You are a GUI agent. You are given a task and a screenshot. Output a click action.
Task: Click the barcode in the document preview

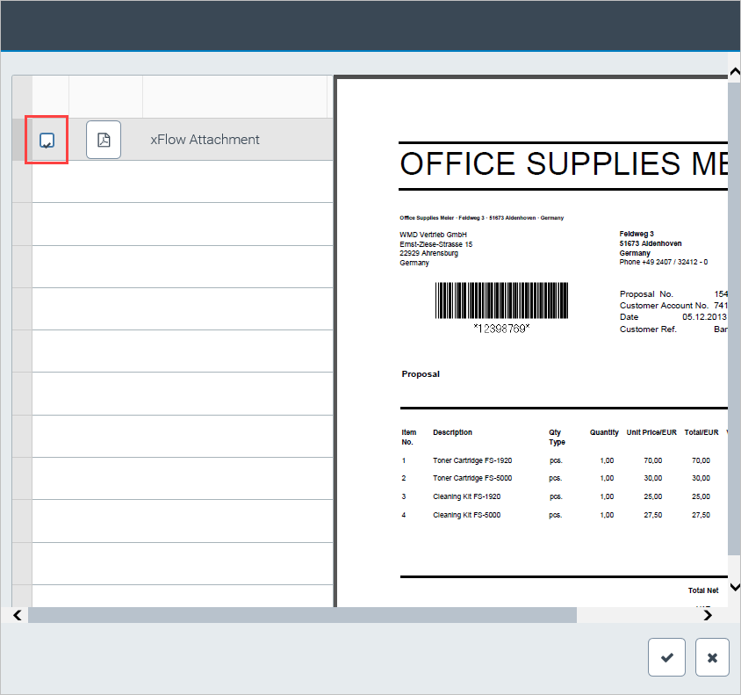501,301
